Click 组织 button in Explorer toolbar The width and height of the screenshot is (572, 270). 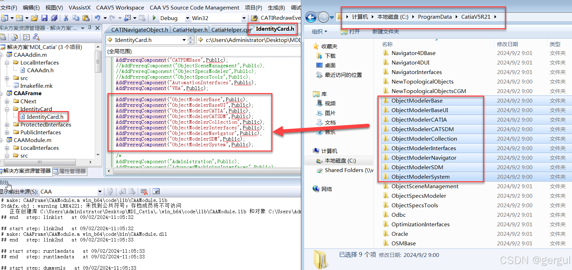click(x=319, y=31)
